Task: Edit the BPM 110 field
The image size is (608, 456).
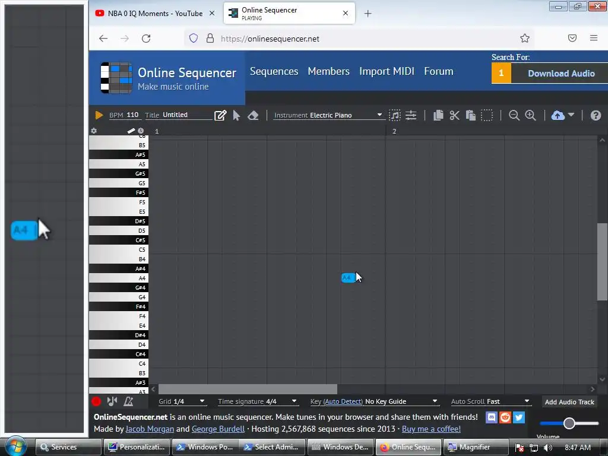Action: click(124, 115)
